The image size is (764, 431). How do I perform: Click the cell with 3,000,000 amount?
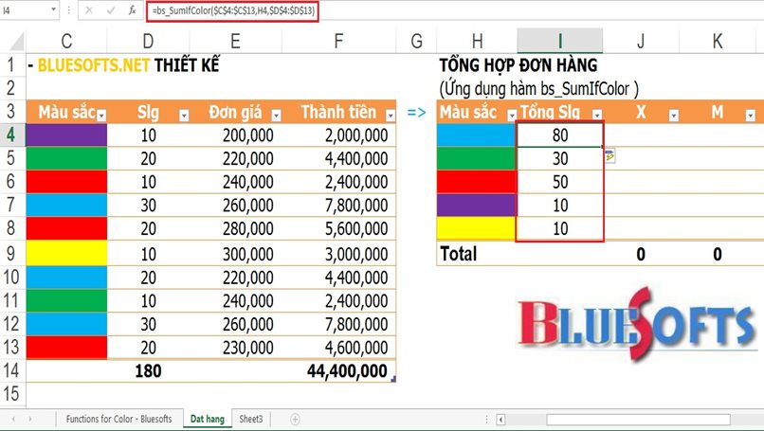coord(339,254)
